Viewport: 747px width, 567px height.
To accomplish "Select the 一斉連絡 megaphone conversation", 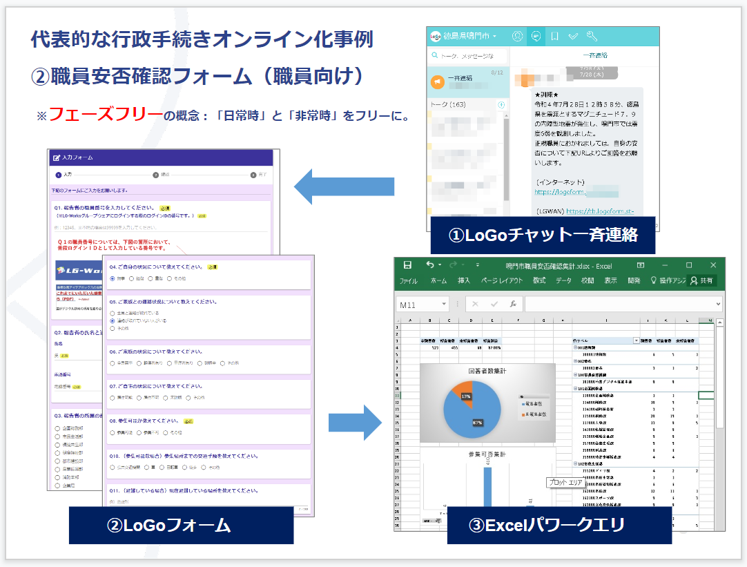I will tap(468, 82).
